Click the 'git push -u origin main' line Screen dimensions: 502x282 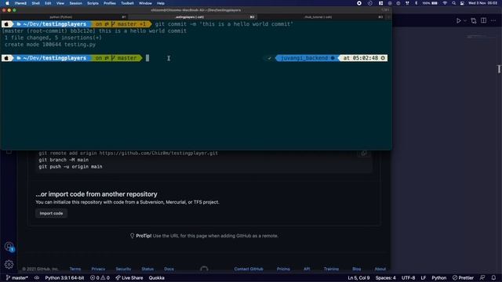coord(71,167)
